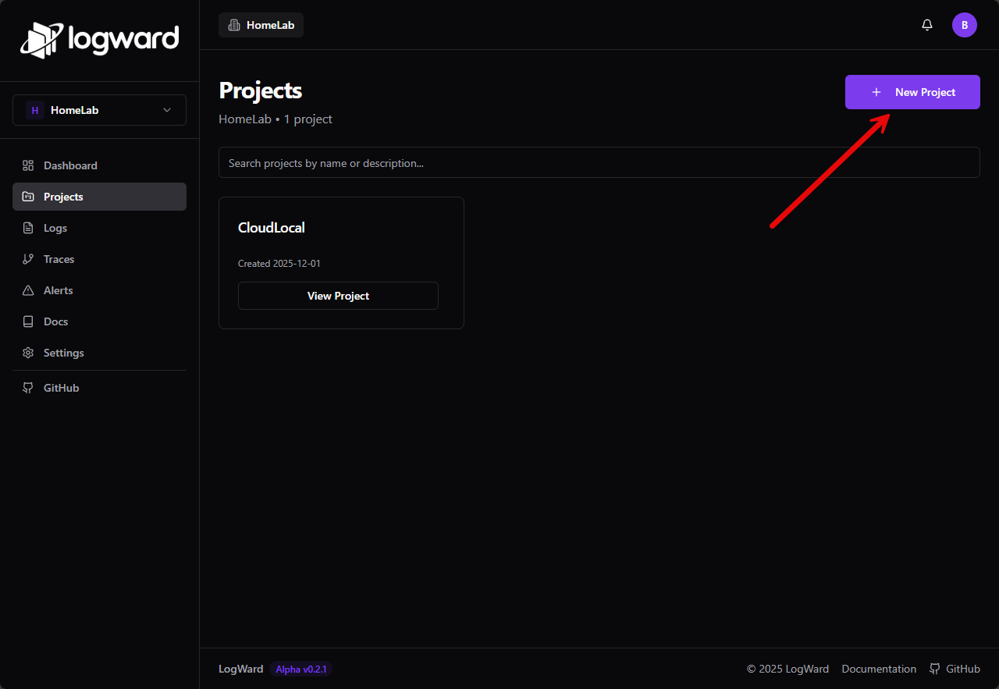Open the Logs section from sidebar

pyautogui.click(x=55, y=228)
